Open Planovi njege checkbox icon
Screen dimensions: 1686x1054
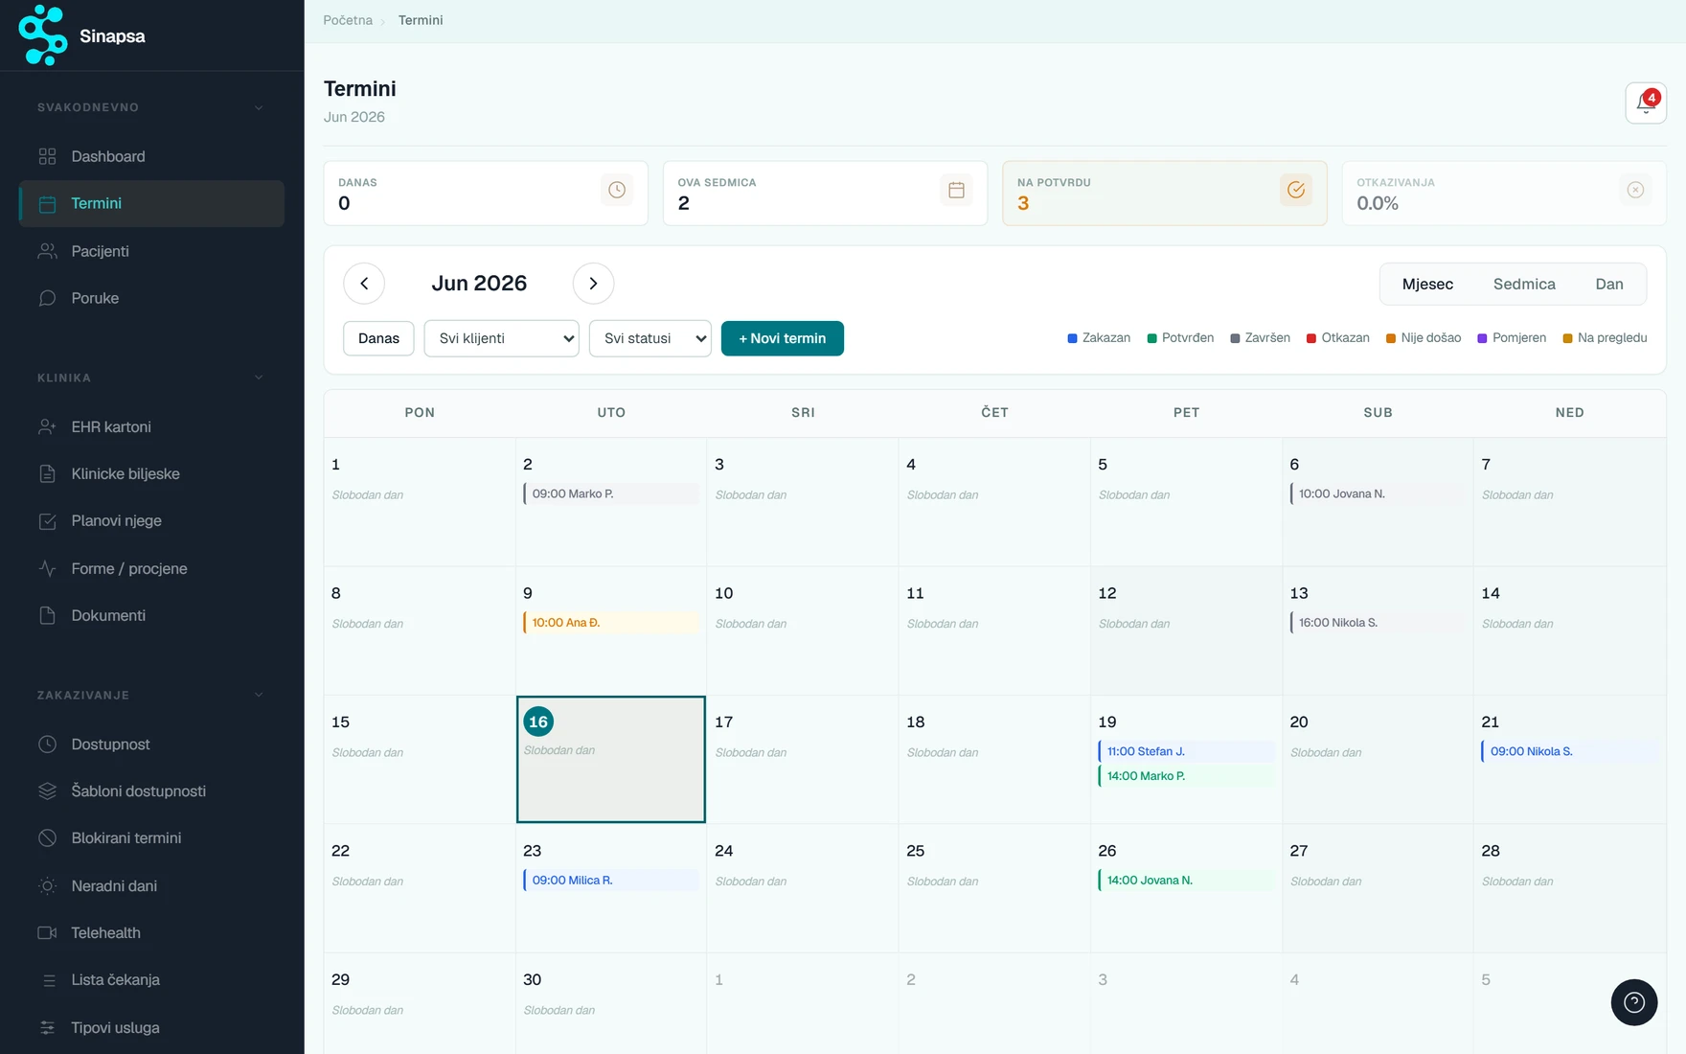click(47, 520)
